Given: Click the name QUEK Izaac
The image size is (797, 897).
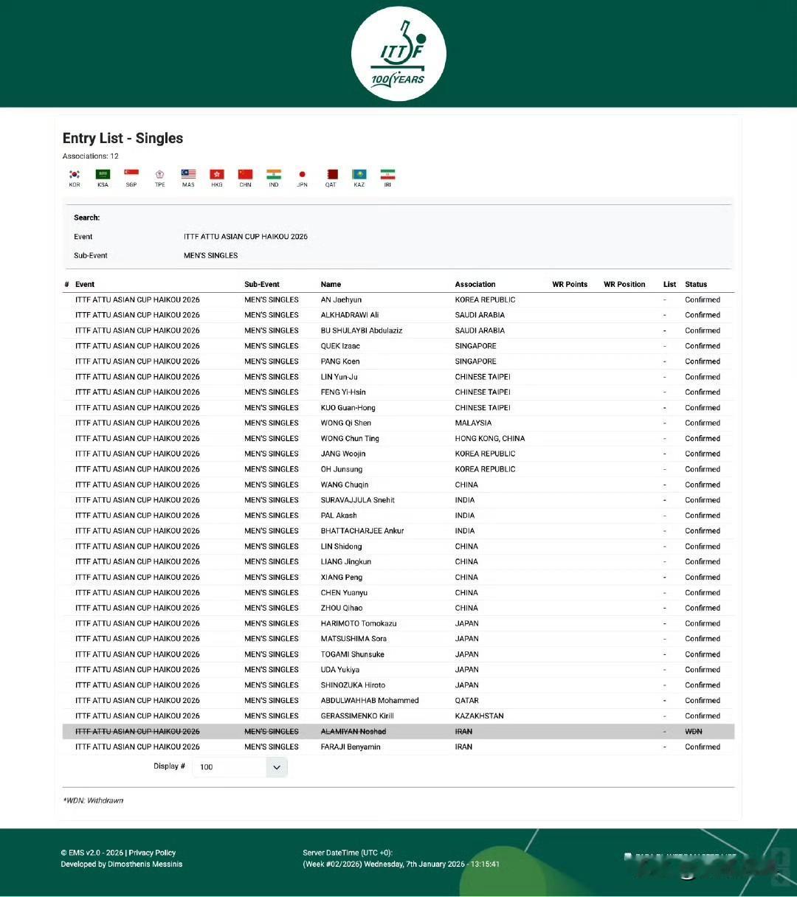Looking at the screenshot, I should (340, 346).
